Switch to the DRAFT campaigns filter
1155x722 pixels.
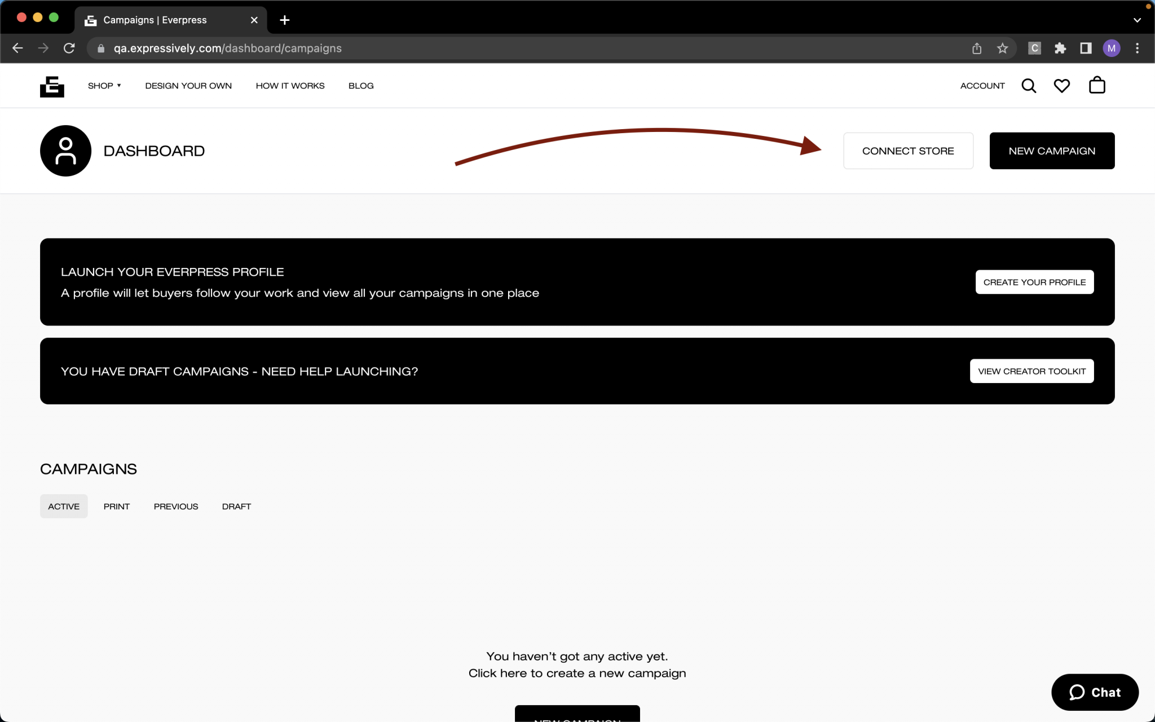point(236,506)
